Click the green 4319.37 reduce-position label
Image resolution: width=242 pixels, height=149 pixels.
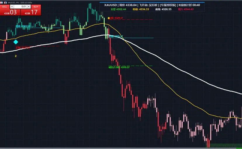tap(119, 67)
